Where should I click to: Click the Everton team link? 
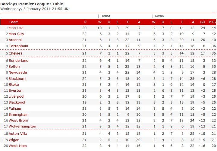point(15,90)
